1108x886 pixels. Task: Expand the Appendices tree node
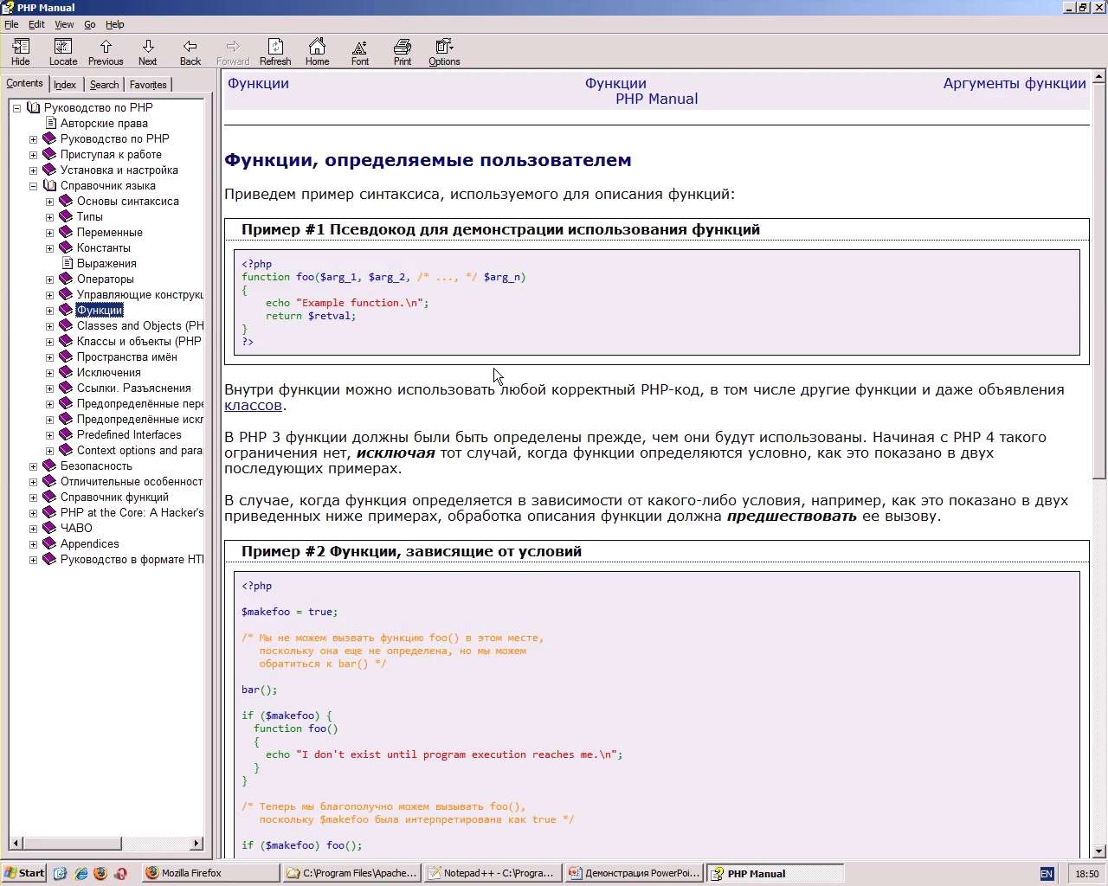(x=33, y=544)
